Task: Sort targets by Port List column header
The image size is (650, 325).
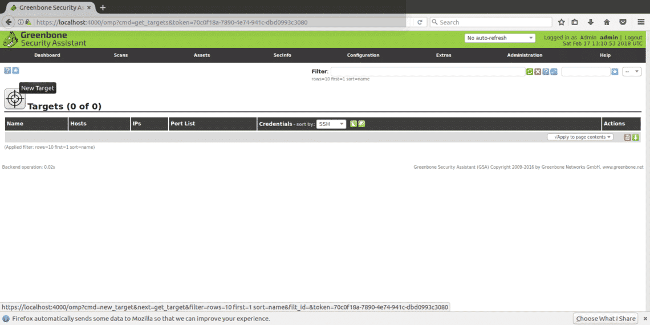Action: coord(183,124)
